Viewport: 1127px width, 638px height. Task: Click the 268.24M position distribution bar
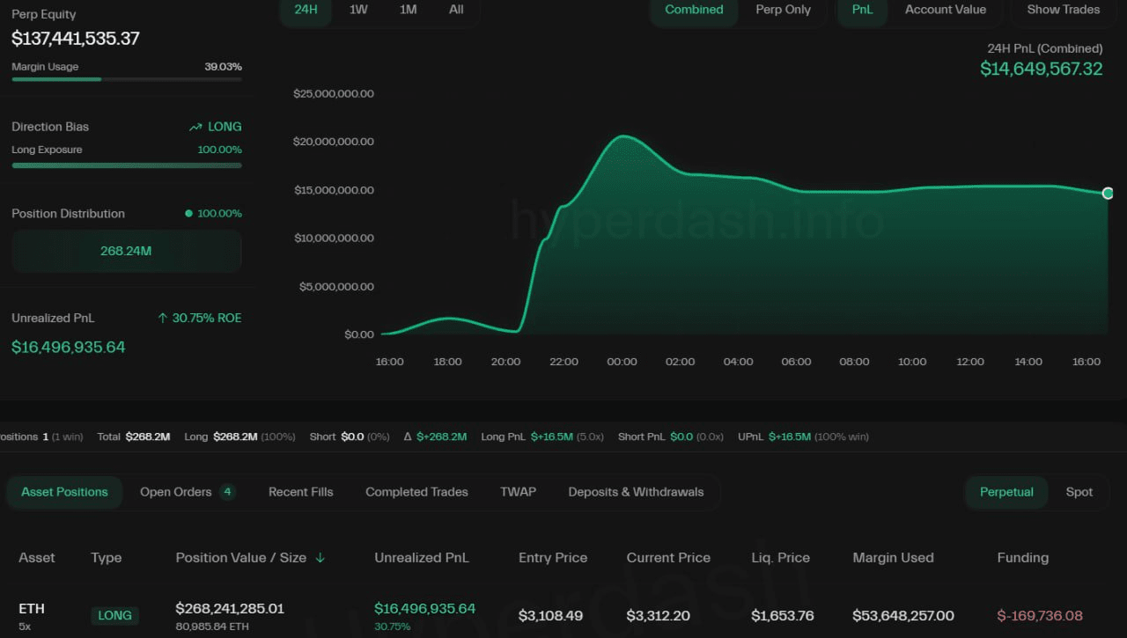click(126, 251)
